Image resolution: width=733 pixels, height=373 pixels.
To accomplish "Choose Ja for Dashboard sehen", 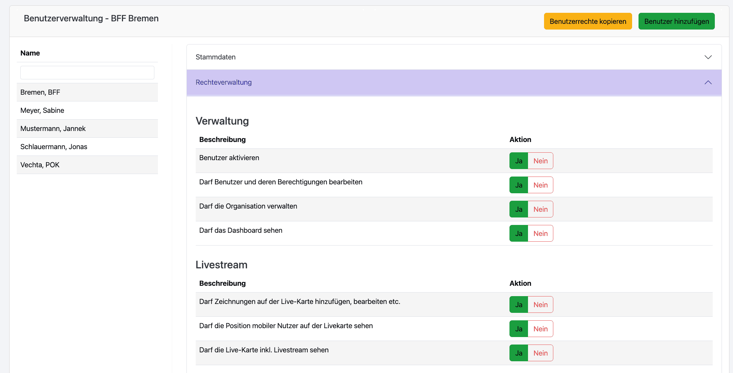I will coord(518,233).
